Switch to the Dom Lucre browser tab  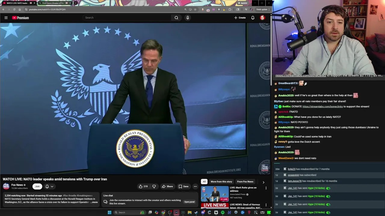coord(55,3)
